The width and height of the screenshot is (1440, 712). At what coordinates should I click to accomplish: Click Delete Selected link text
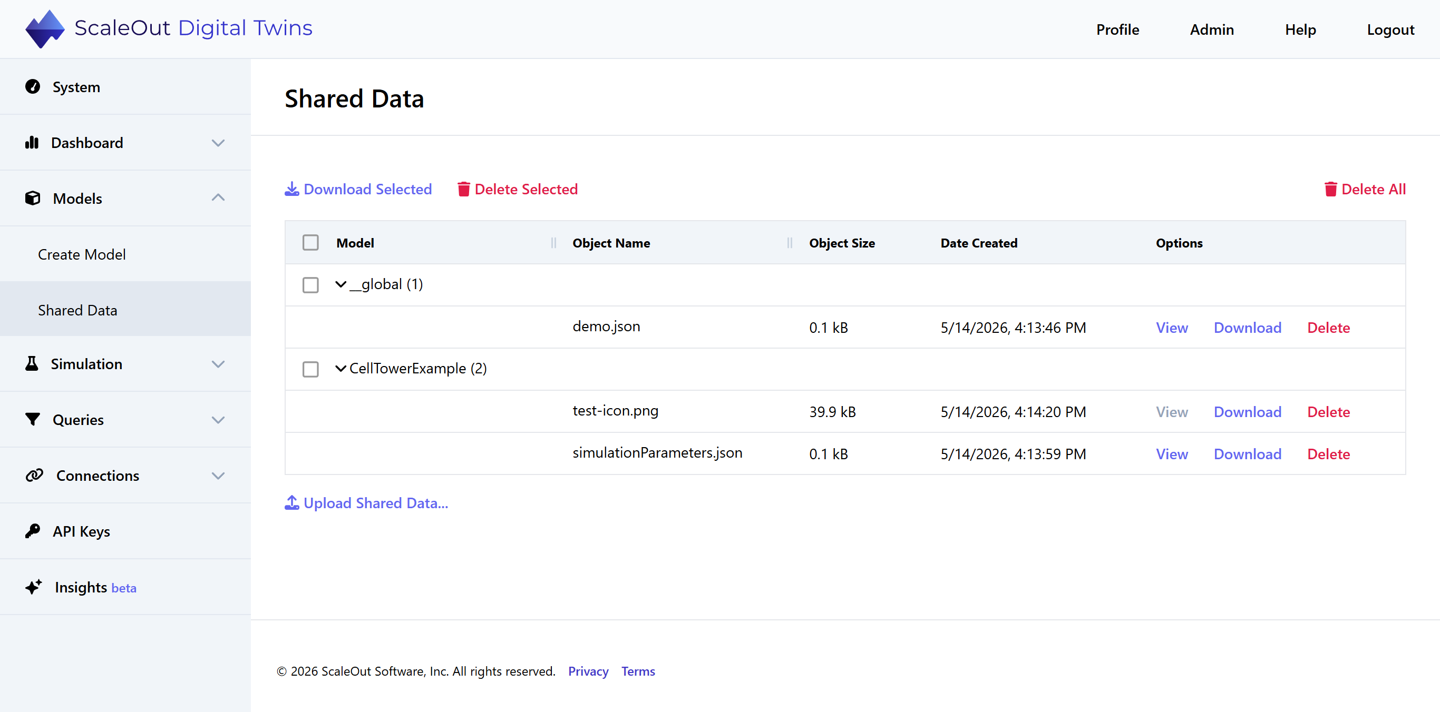pos(526,189)
